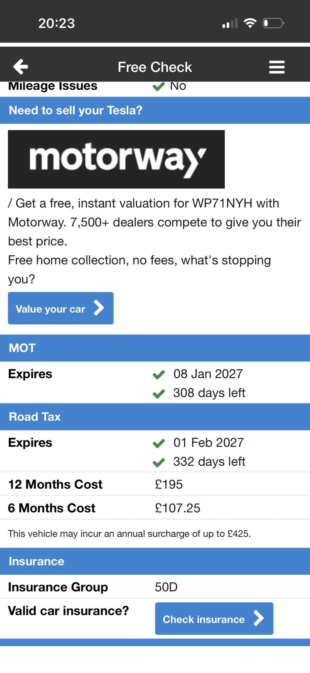Tap the cellular signal bars icon
310x673 pixels.
tap(230, 24)
